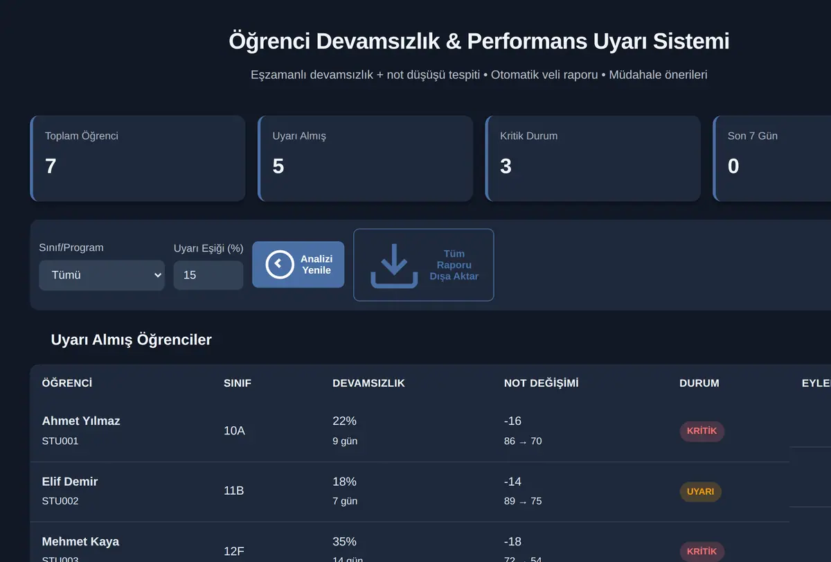Image resolution: width=831 pixels, height=562 pixels.
Task: Click class cell 10A
Action: point(234,431)
